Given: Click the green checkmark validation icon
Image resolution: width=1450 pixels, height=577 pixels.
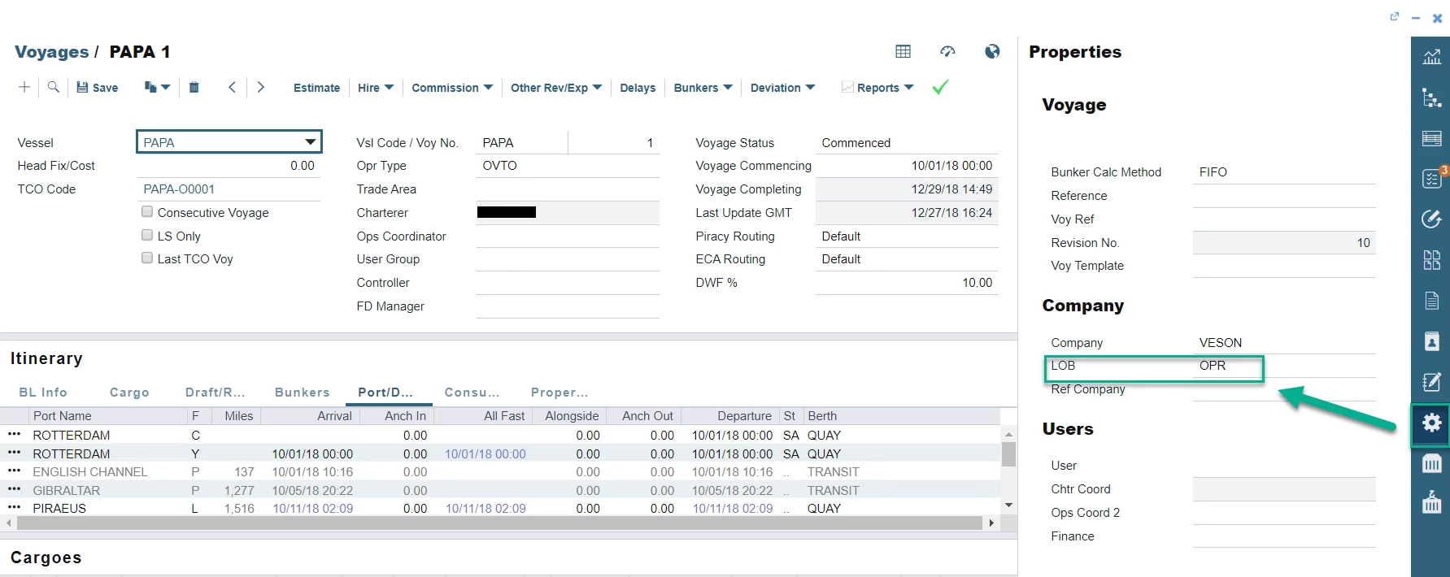Looking at the screenshot, I should (x=940, y=87).
